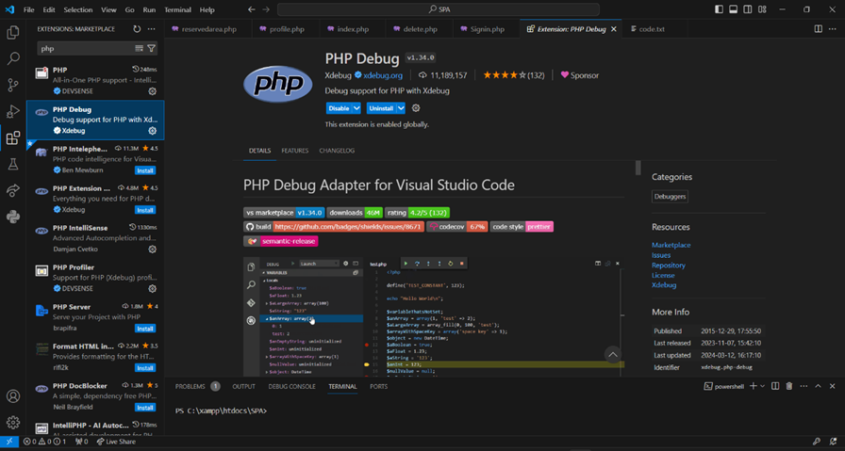This screenshot has width=845, height=451.
Task: Customize editor layout
Action: 763,9
